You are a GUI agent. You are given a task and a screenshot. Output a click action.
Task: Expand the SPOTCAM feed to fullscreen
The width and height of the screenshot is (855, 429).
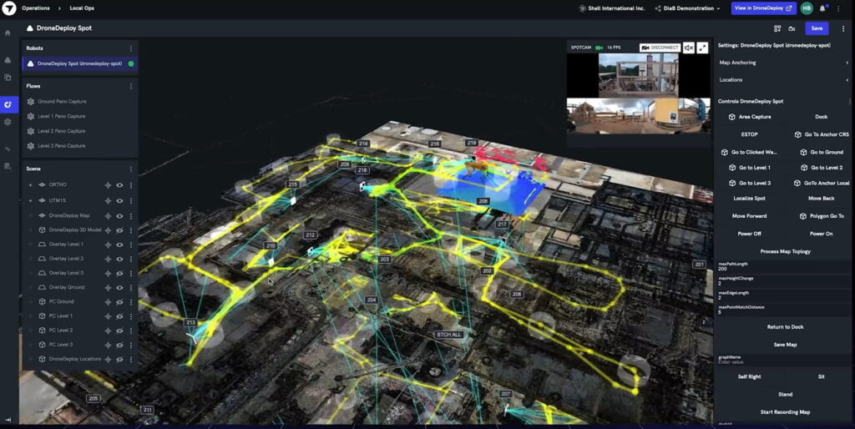coord(702,48)
